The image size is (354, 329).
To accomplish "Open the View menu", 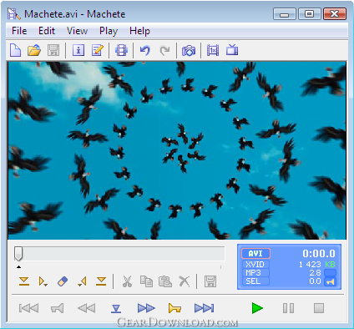I will (77, 31).
